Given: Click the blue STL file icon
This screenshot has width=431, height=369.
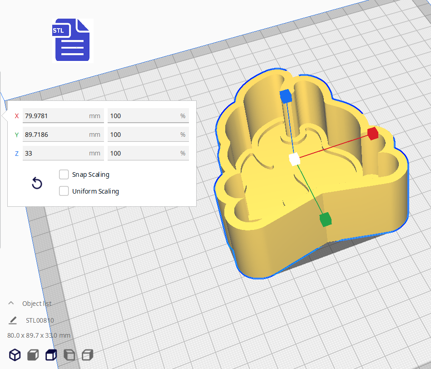Looking at the screenshot, I should (x=72, y=40).
